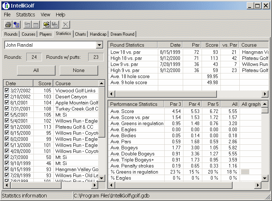Click the Print toolbar icon

[8, 25]
